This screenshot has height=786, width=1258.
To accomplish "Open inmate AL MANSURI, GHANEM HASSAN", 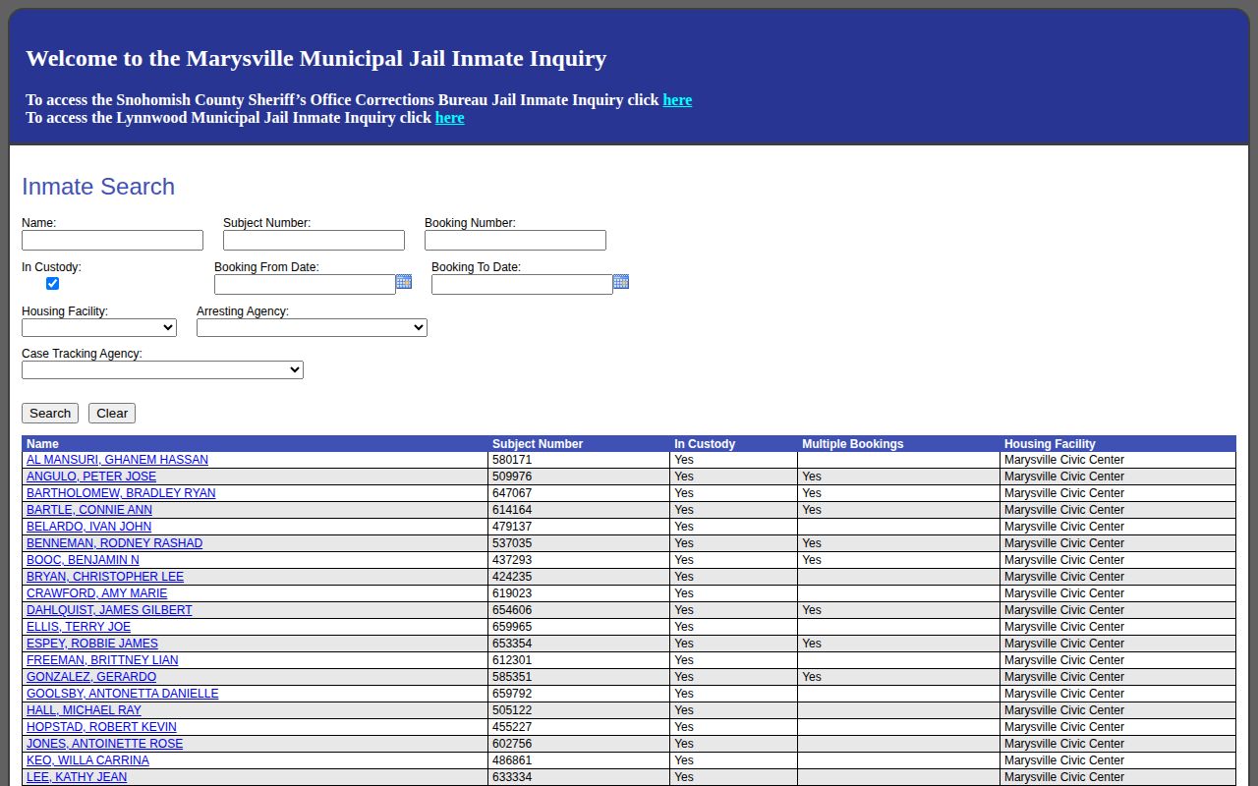I will pyautogui.click(x=117, y=460).
